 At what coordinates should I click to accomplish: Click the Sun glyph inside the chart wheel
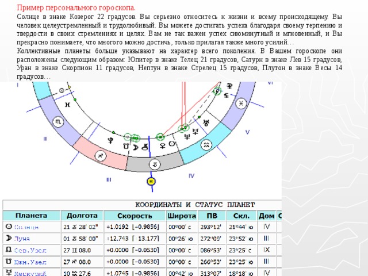click(x=172, y=144)
